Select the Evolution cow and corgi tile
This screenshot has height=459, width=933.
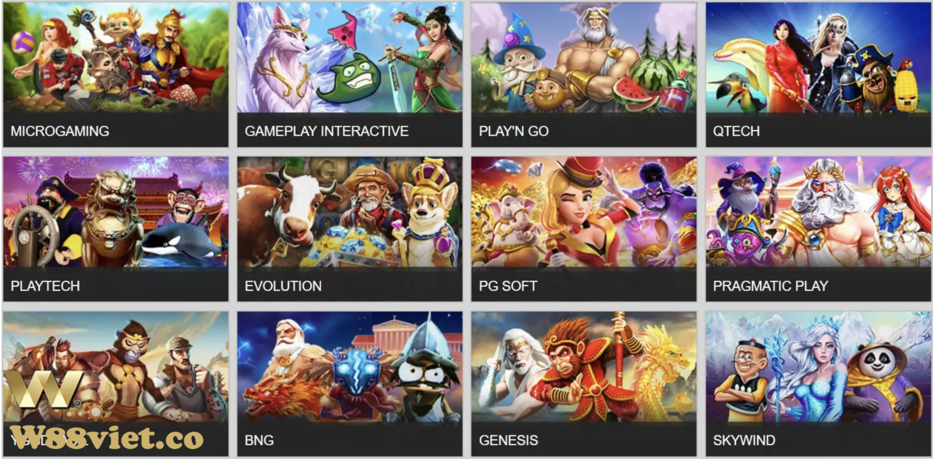pos(350,212)
